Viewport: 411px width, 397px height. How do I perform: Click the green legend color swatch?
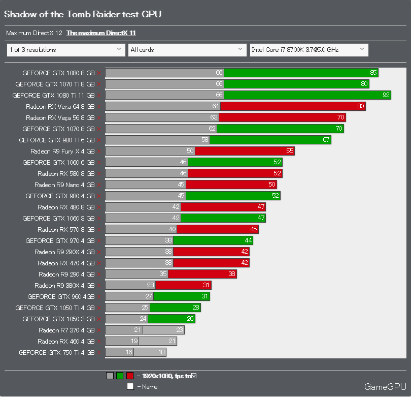click(120, 376)
